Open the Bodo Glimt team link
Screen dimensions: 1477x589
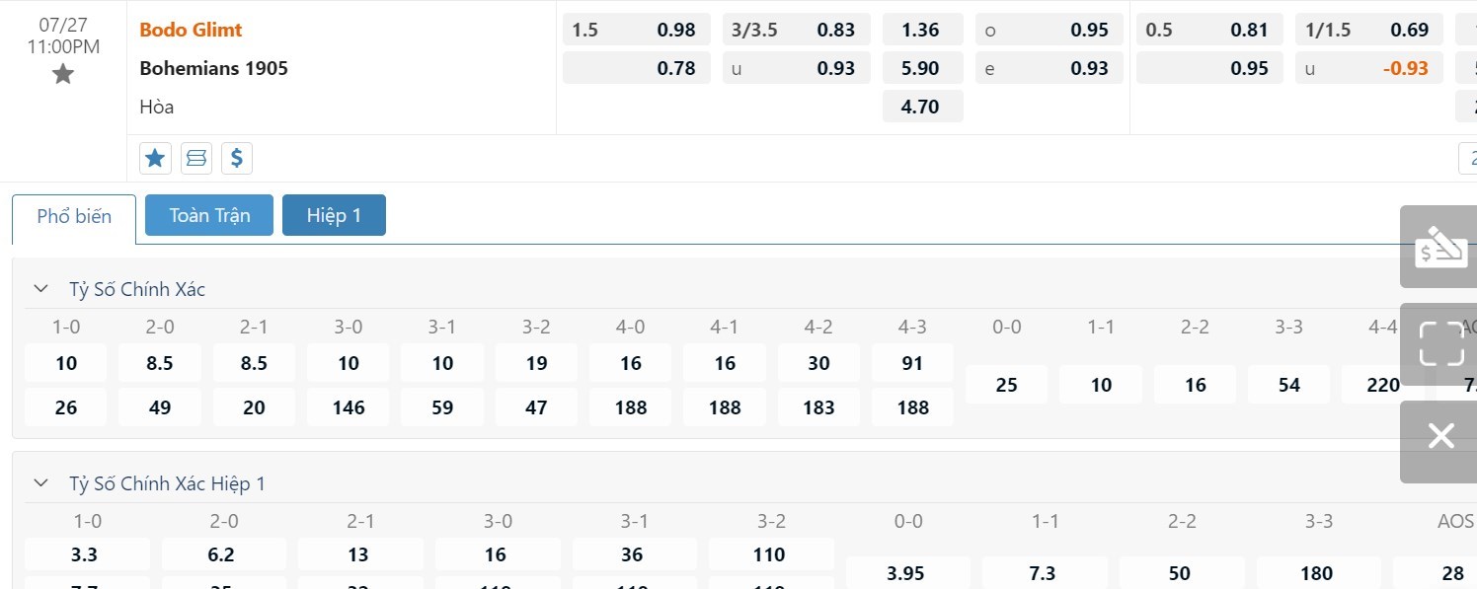point(191,30)
